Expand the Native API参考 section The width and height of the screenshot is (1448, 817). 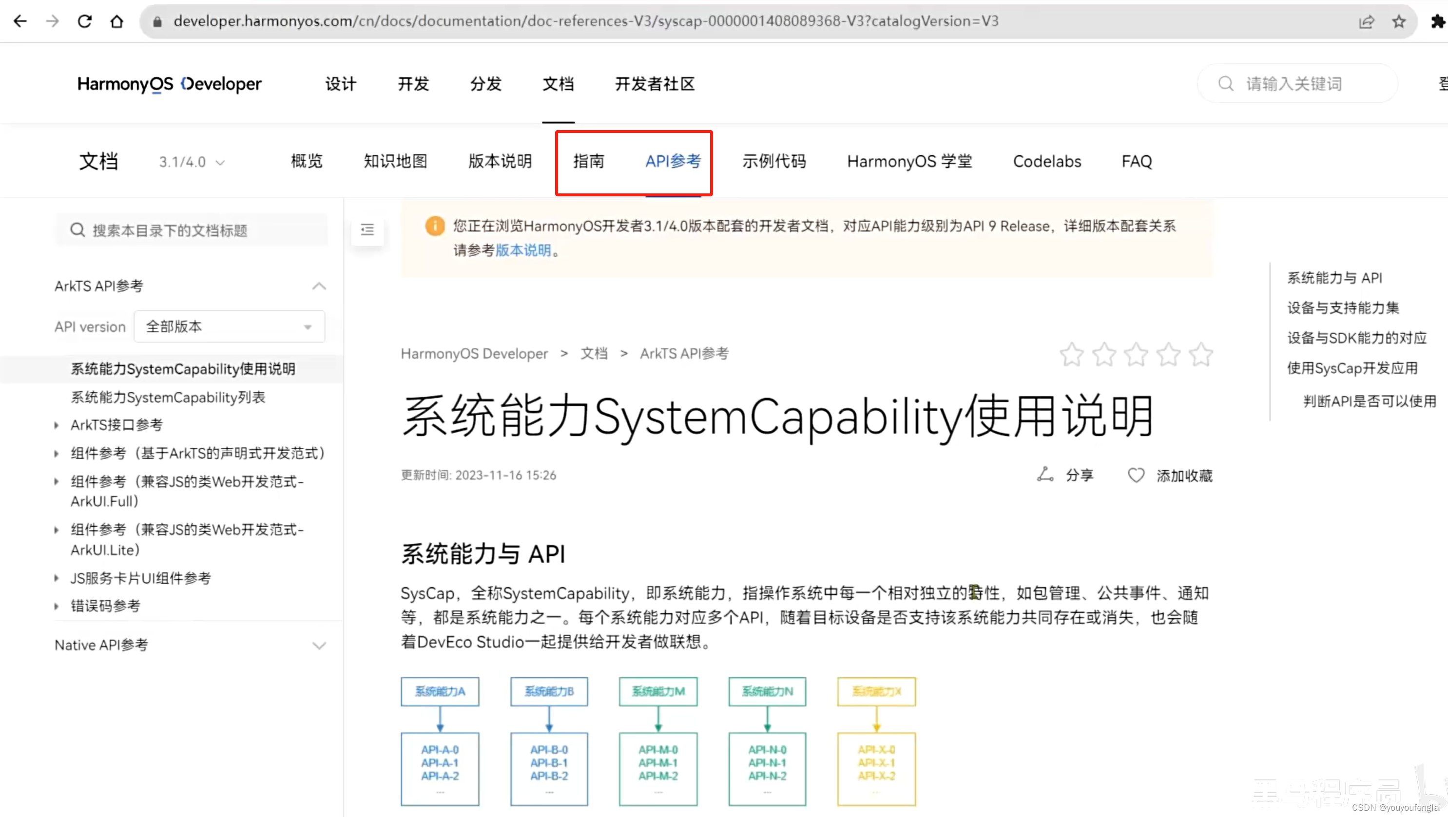click(x=319, y=645)
